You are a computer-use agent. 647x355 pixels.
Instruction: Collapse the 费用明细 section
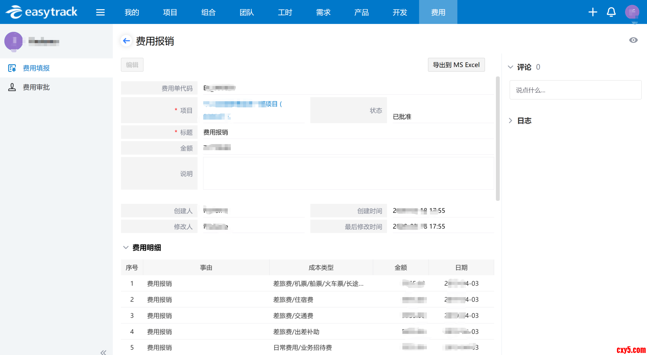point(126,247)
